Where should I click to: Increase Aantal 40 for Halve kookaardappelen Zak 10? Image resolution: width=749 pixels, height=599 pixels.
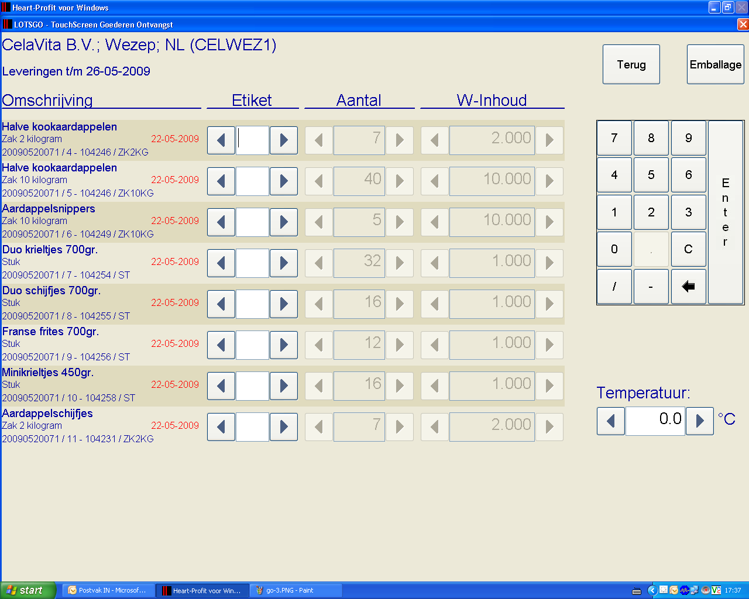pyautogui.click(x=400, y=181)
